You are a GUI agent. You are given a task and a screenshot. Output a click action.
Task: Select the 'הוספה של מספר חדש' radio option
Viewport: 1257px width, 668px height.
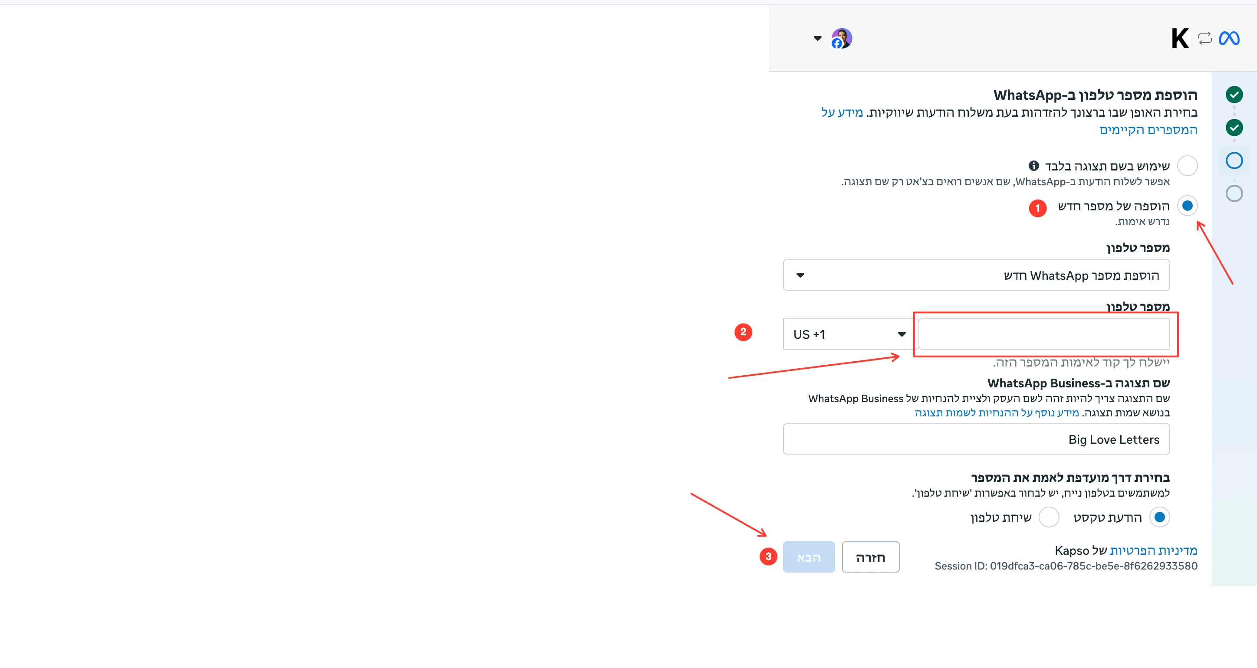click(x=1187, y=206)
